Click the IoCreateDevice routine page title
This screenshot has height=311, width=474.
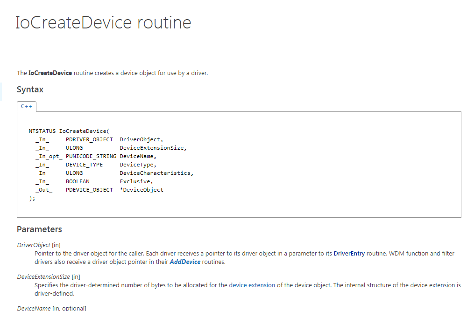click(103, 22)
